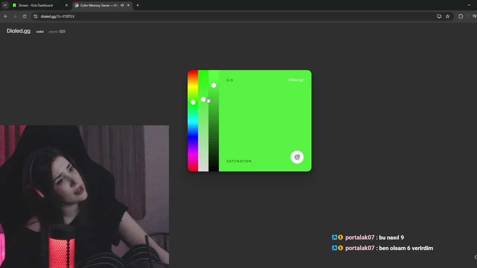
Task: Click the SATURATION label on the card
Action: click(x=239, y=161)
